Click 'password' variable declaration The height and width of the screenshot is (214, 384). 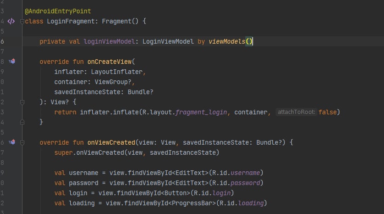(84, 183)
